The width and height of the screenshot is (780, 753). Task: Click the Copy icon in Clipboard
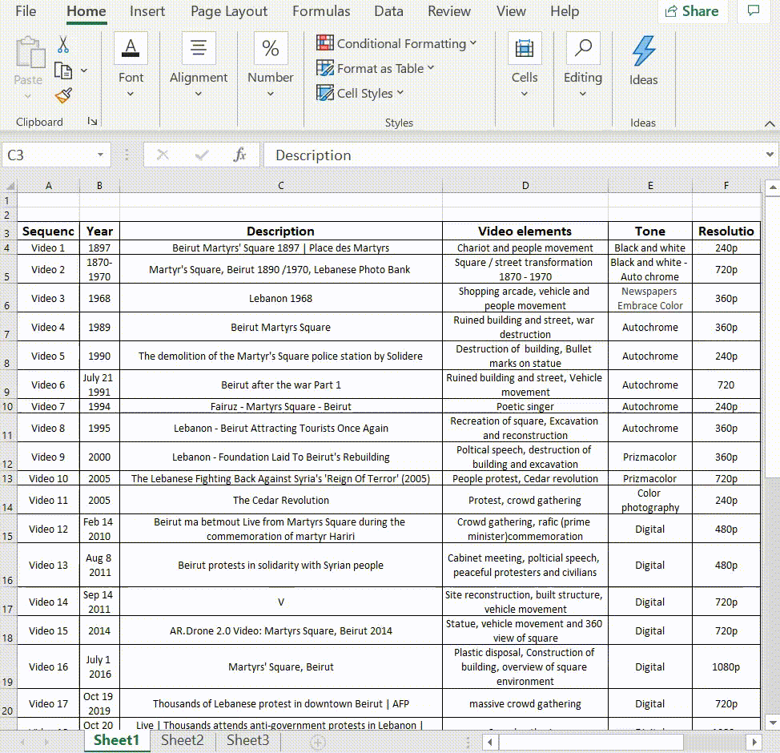(x=63, y=70)
